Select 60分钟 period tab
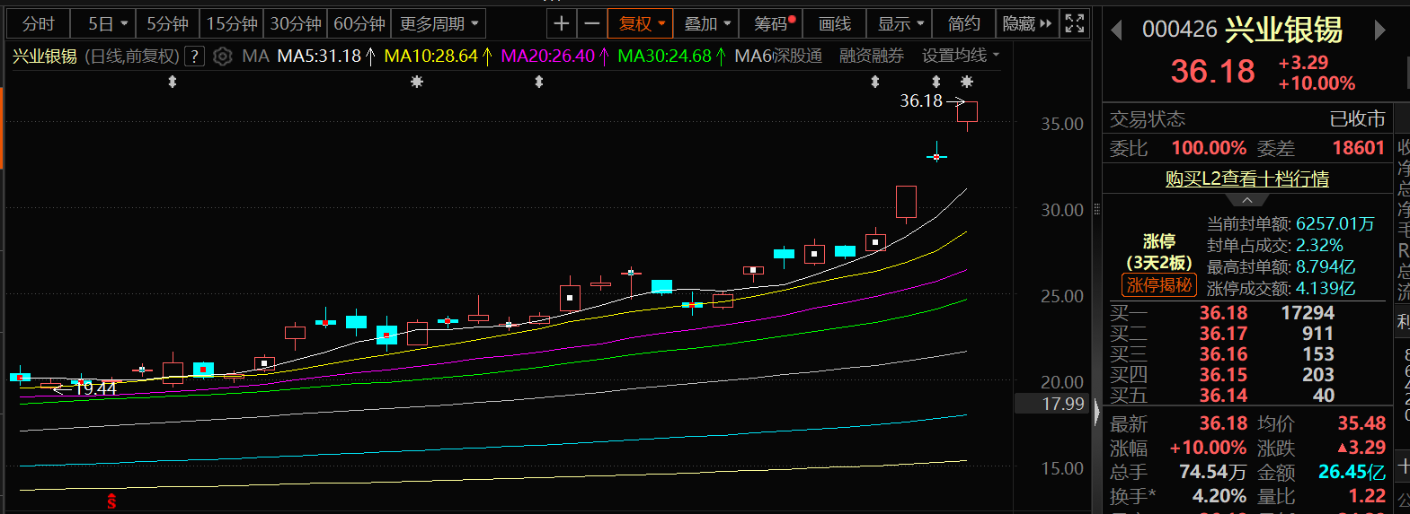Viewport: 1410px width, 514px height. coord(359,23)
